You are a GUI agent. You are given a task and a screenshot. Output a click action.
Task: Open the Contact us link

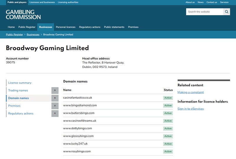point(212,2)
